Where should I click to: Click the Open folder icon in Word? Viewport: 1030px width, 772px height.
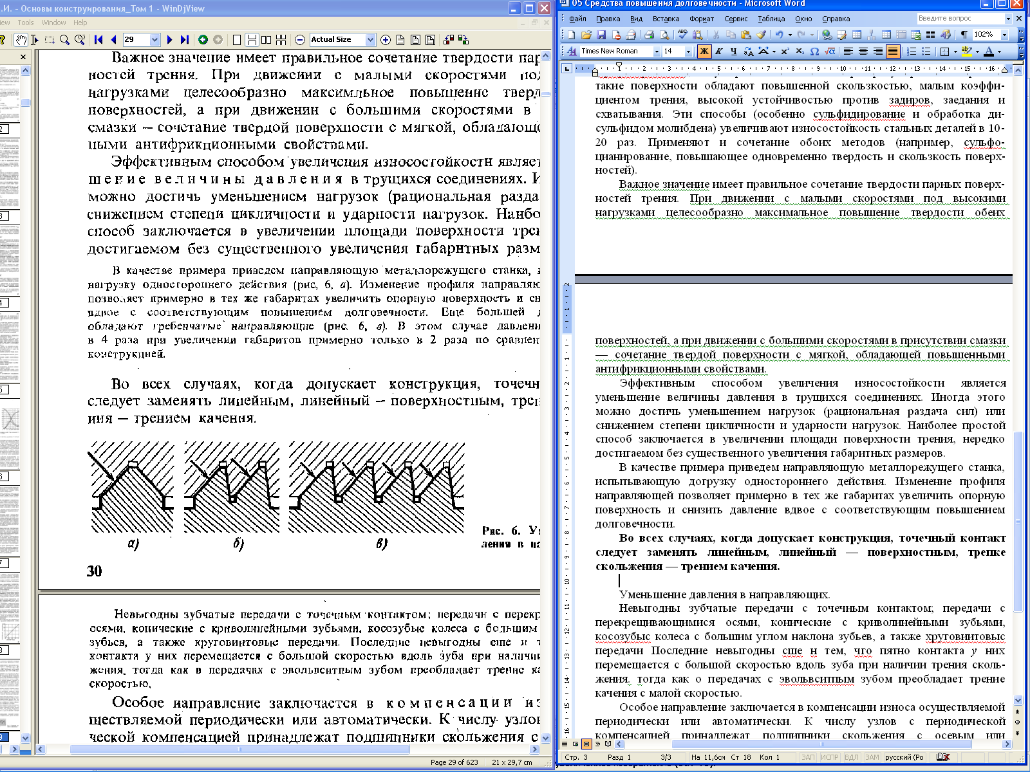pos(586,35)
